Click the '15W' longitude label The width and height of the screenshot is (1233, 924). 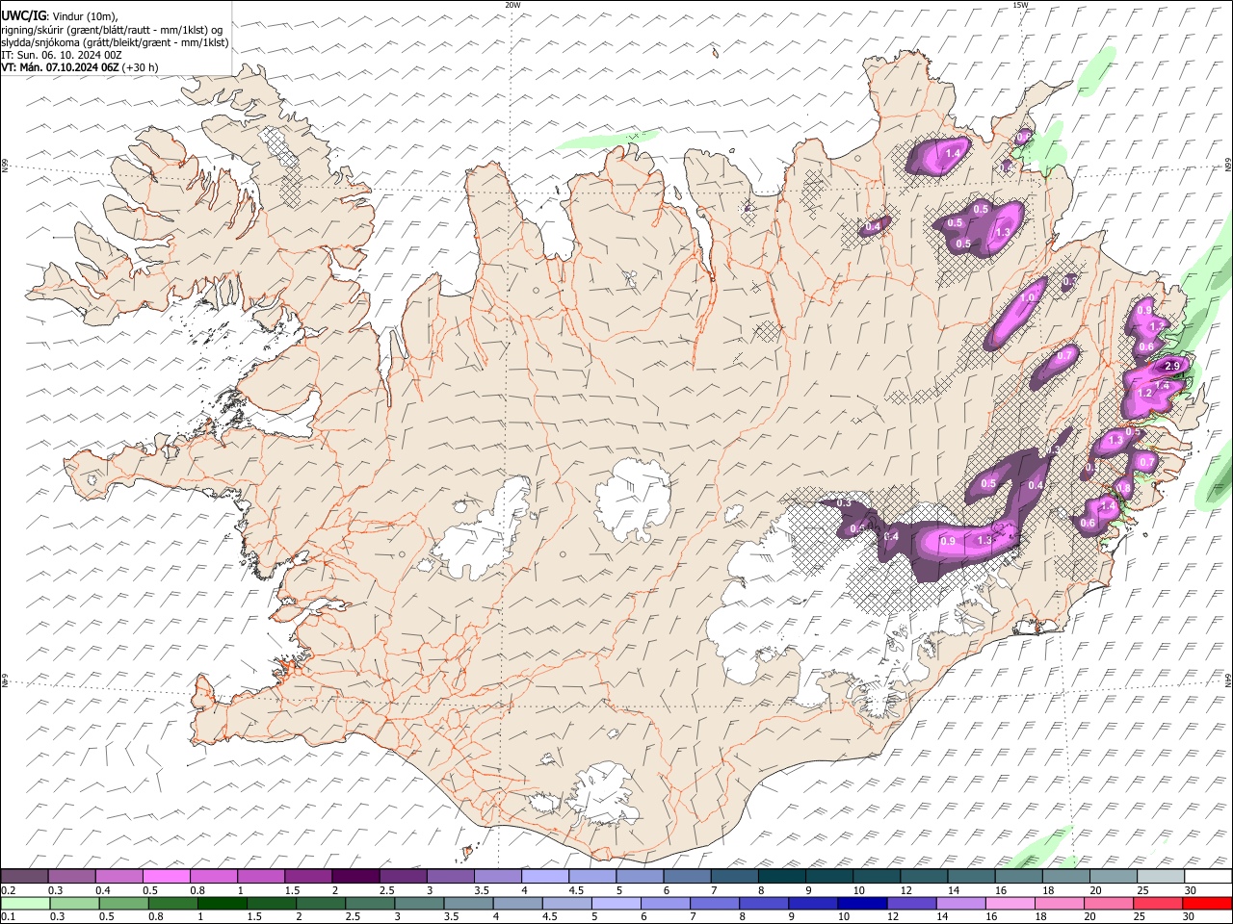click(1020, 5)
